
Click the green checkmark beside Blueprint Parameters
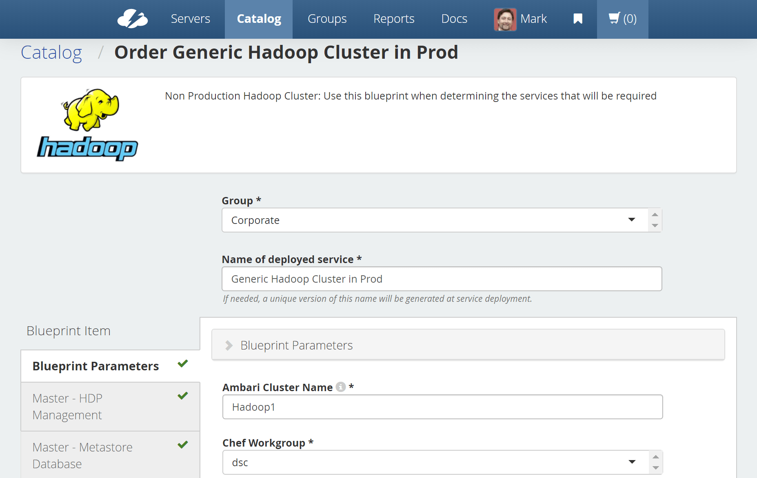point(183,363)
